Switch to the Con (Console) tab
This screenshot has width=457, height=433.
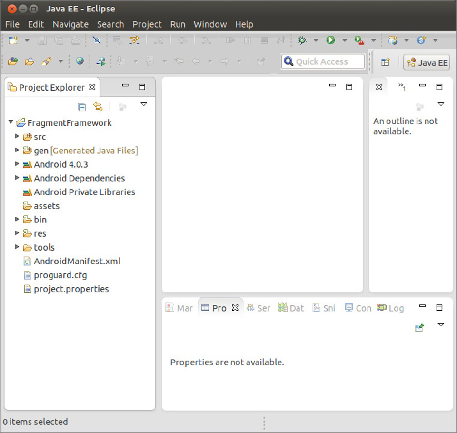click(357, 308)
